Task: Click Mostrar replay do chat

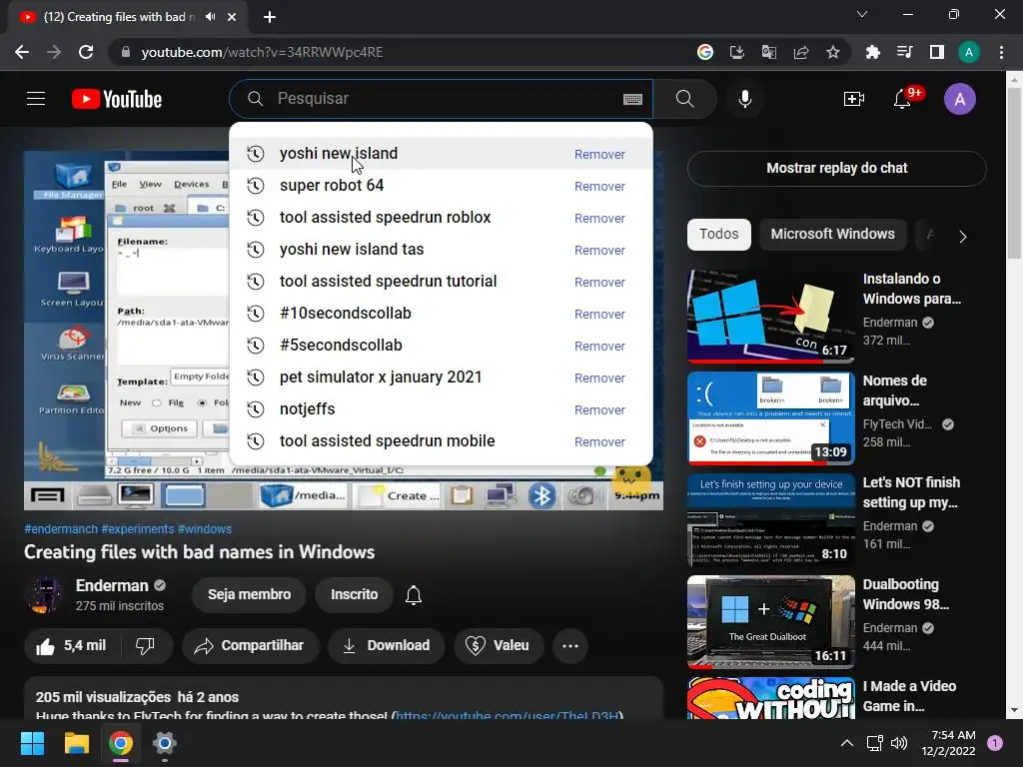Action: coord(837,168)
